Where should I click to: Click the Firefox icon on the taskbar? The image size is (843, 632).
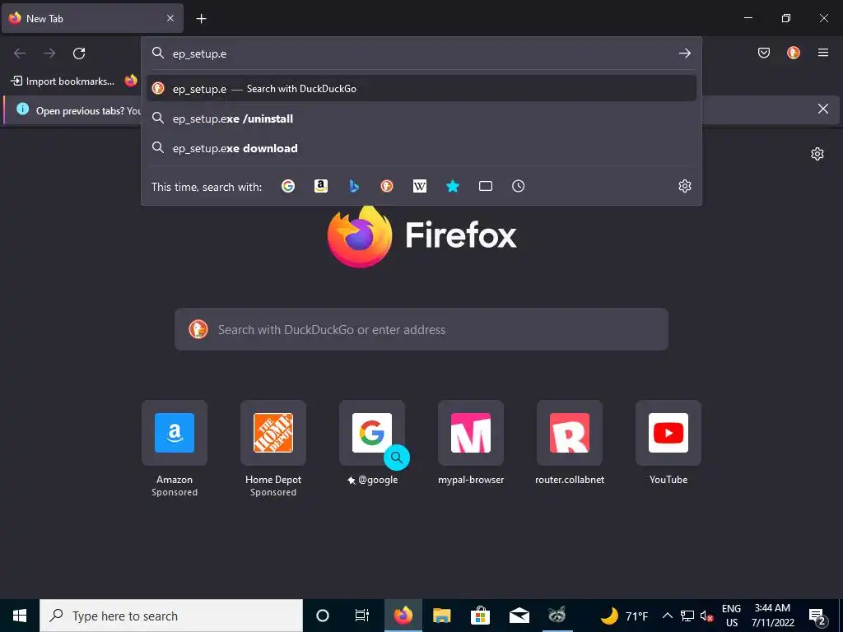point(403,616)
